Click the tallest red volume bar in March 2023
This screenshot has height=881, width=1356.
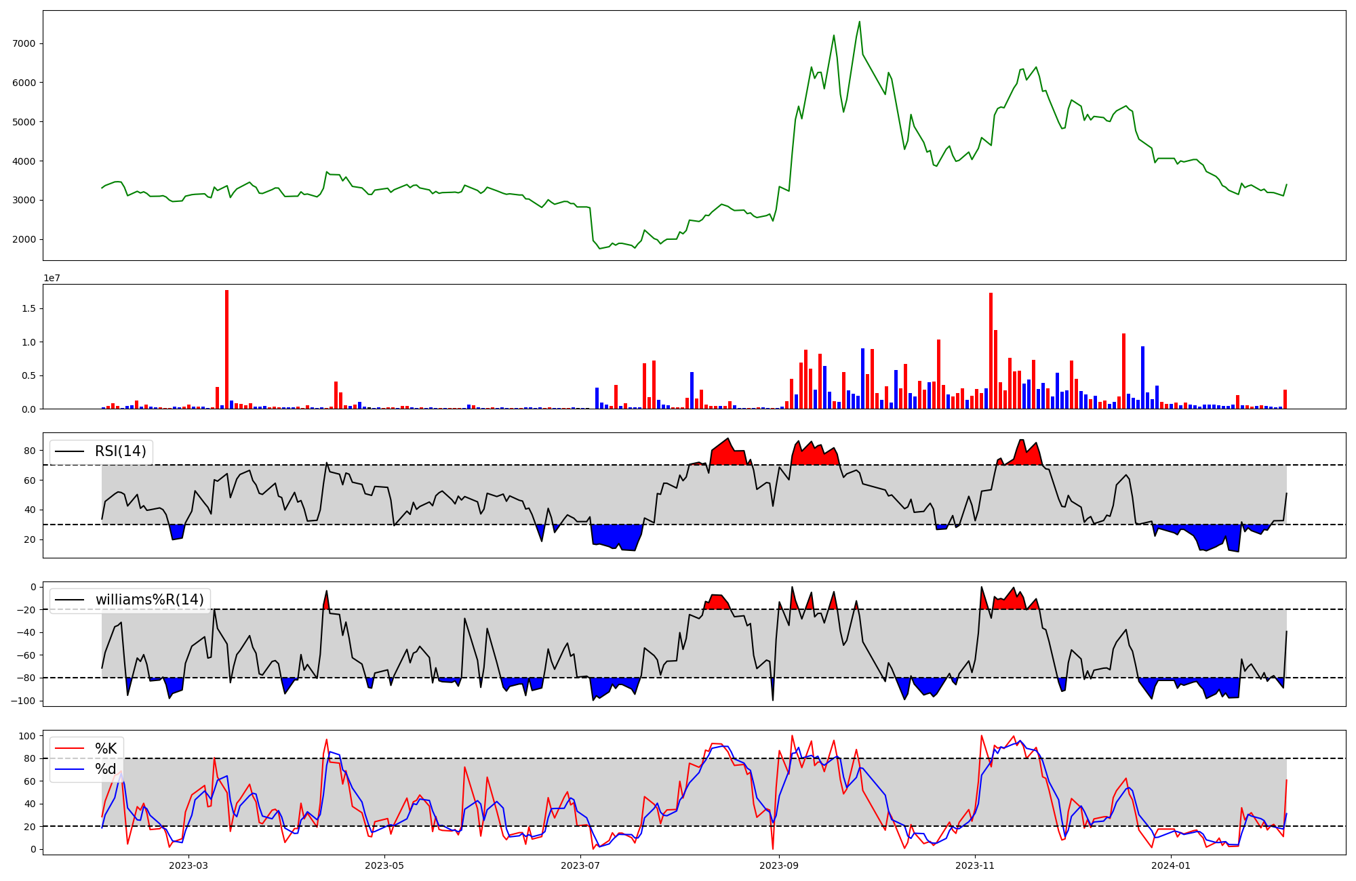click(x=226, y=349)
